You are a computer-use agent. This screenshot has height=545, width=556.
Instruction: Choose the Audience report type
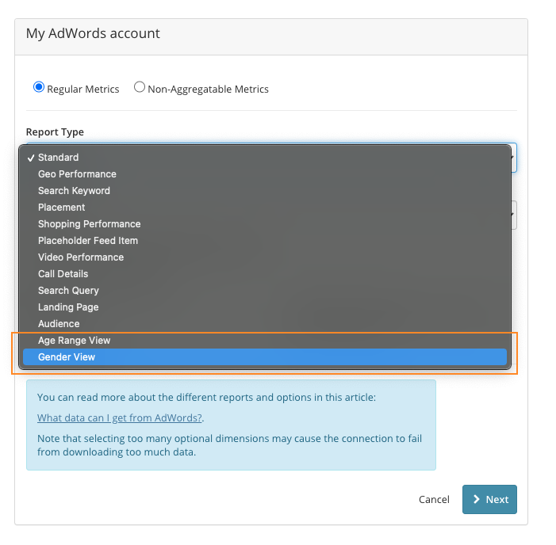pos(265,324)
